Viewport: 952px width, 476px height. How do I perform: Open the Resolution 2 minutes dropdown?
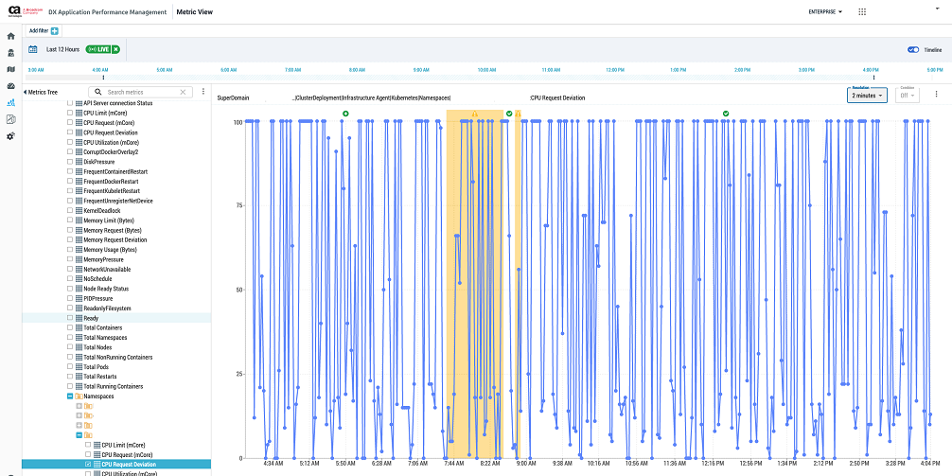tap(867, 95)
